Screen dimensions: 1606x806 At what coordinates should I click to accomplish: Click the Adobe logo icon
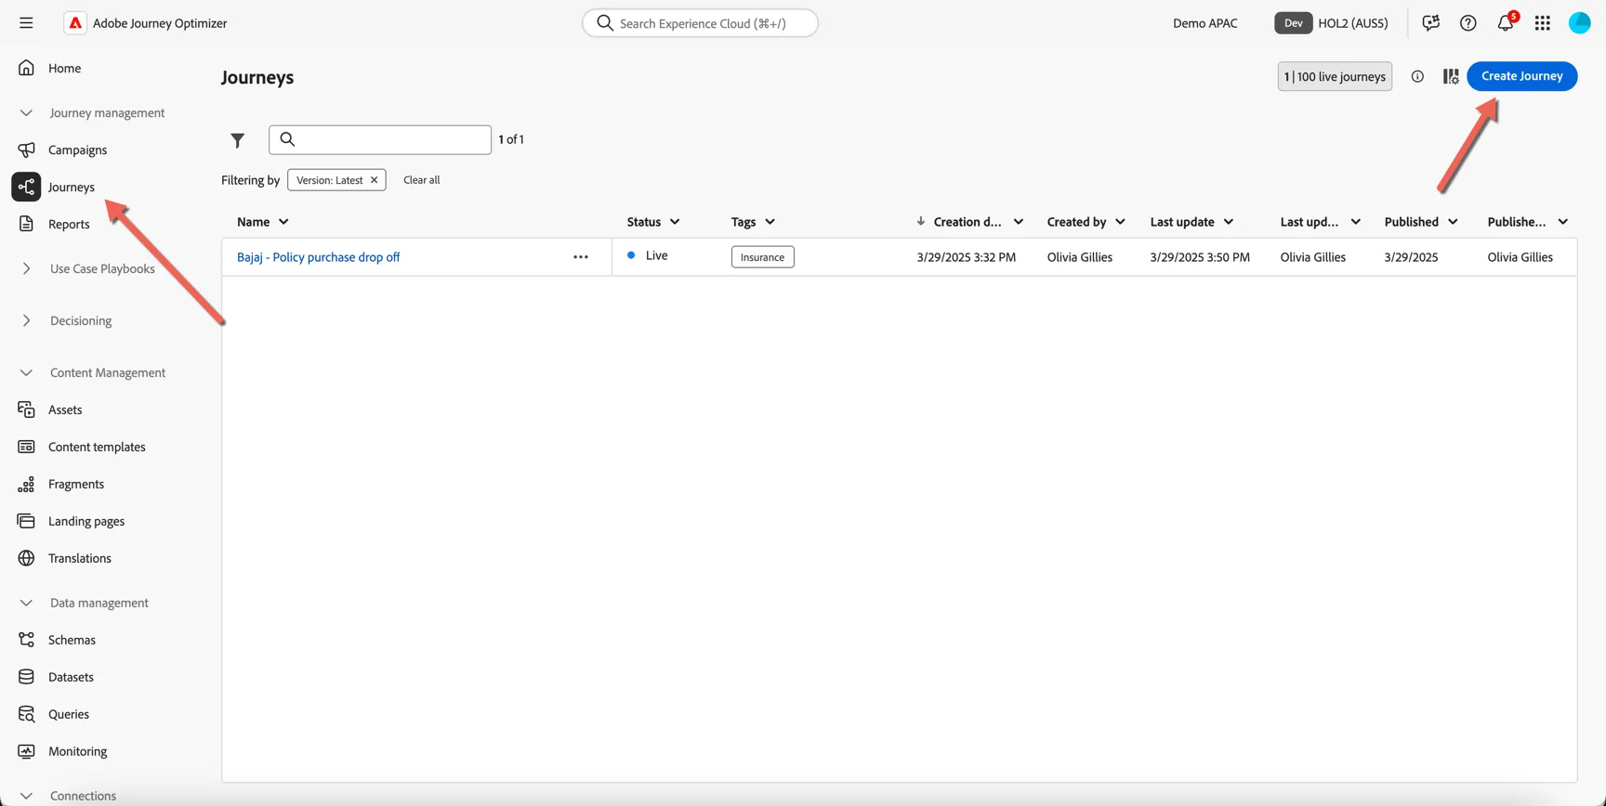pos(75,23)
